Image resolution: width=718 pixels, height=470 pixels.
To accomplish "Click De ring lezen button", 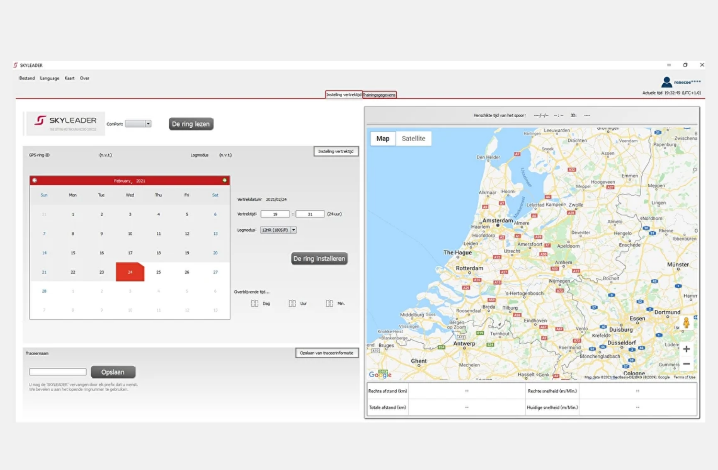I will [x=191, y=124].
